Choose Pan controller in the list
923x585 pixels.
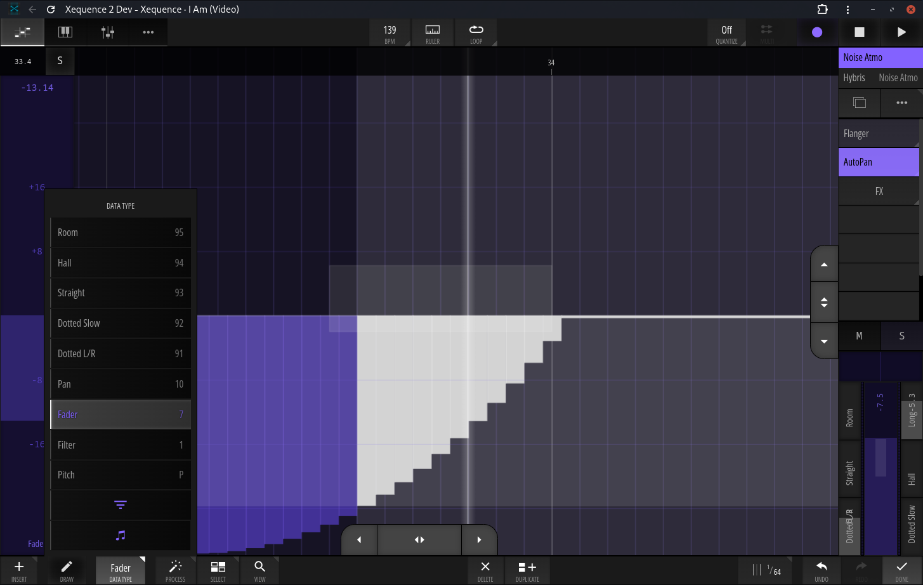coord(121,385)
